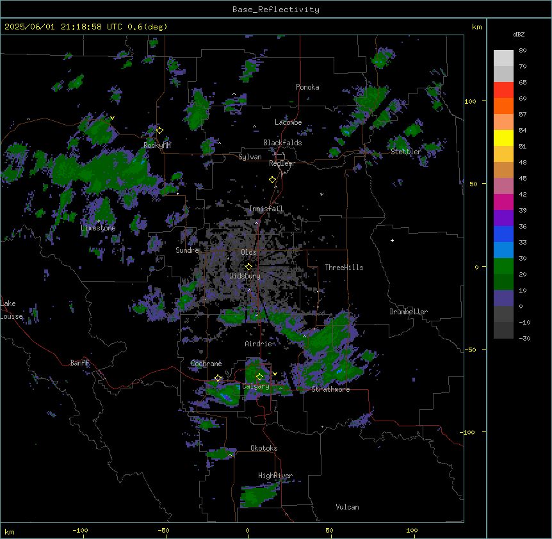The height and width of the screenshot is (539, 552).
Task: Click the RockyMH label
Action: pyautogui.click(x=157, y=145)
